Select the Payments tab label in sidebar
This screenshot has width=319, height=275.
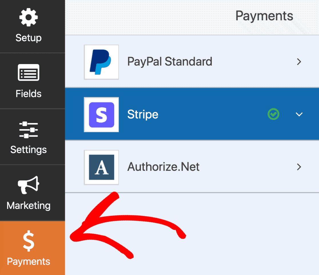coord(29,262)
